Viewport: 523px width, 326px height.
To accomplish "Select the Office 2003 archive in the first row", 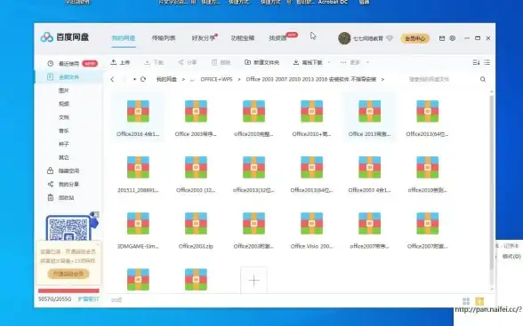I will tap(196, 117).
